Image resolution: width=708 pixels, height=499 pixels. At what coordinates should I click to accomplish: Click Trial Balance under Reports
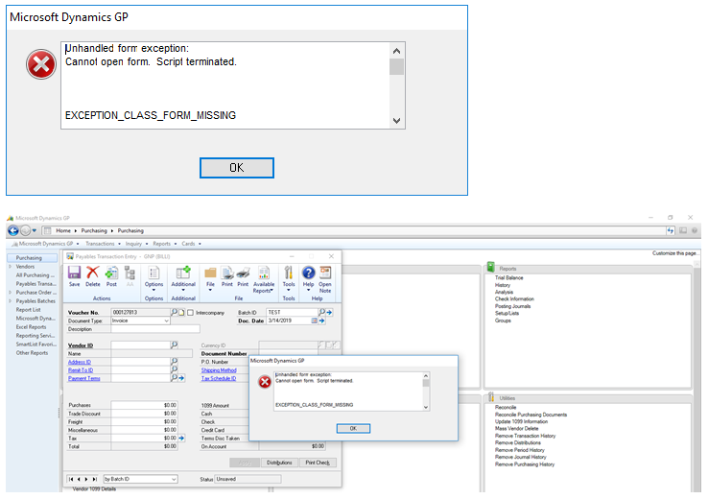508,277
